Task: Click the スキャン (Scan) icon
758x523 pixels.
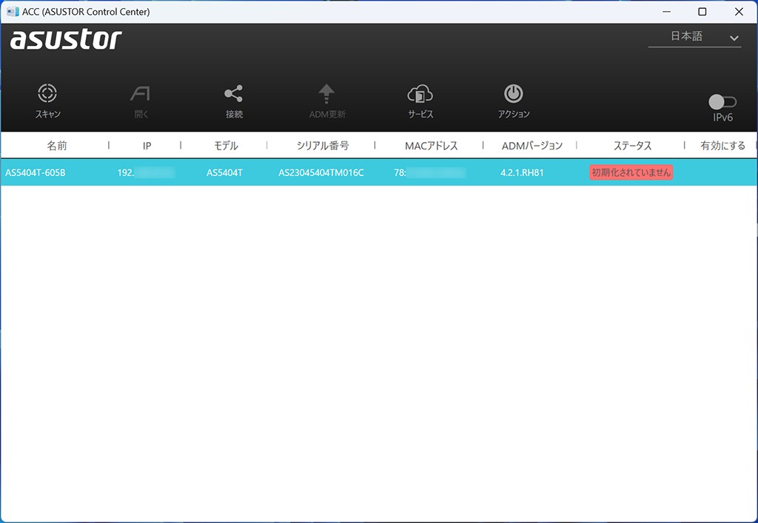Action: (x=47, y=93)
